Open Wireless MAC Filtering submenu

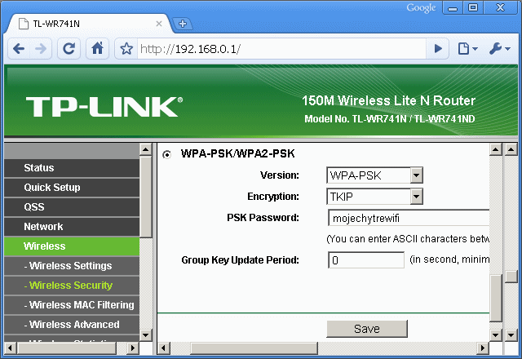72,305
